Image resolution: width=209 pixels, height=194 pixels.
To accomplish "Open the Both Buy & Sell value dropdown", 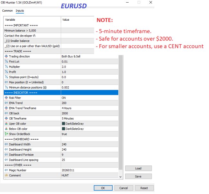I will (90, 56).
